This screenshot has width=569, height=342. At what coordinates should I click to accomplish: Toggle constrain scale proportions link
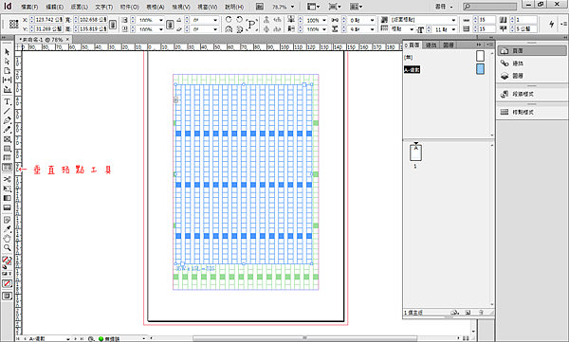[x=170, y=25]
